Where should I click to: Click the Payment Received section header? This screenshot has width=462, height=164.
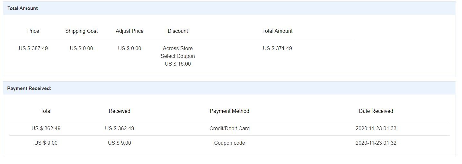(x=29, y=88)
